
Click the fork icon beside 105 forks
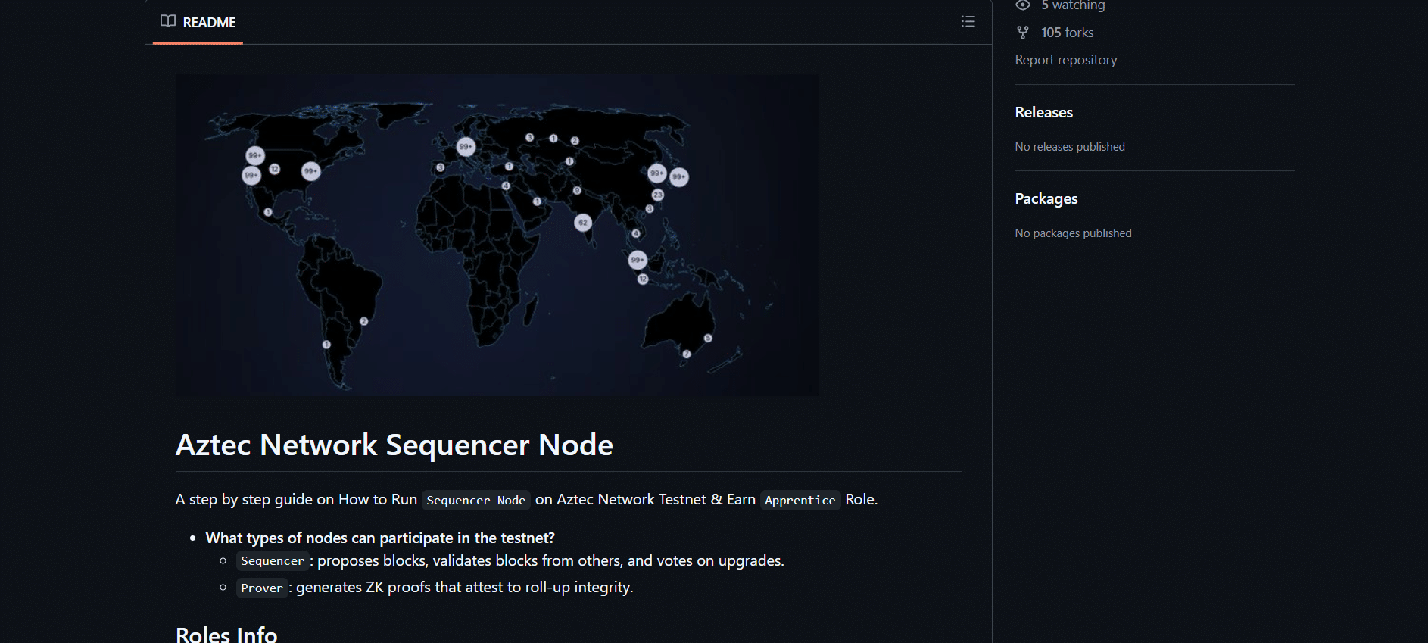(1023, 33)
